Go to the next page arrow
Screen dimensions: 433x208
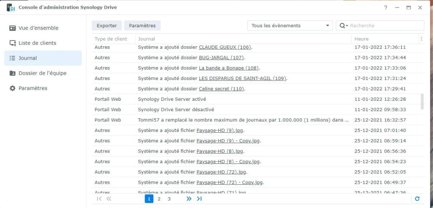[189, 198]
